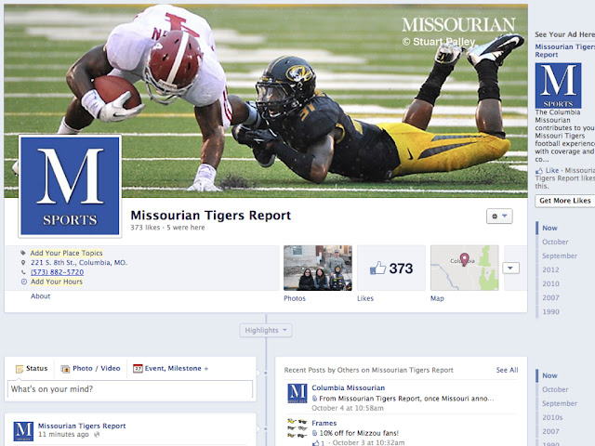Image resolution: width=595 pixels, height=446 pixels.
Task: Open Columbia Missourian poster link
Action: 348,388
